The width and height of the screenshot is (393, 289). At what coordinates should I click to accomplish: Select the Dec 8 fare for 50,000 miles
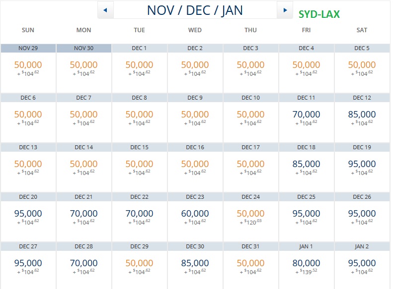pos(139,117)
